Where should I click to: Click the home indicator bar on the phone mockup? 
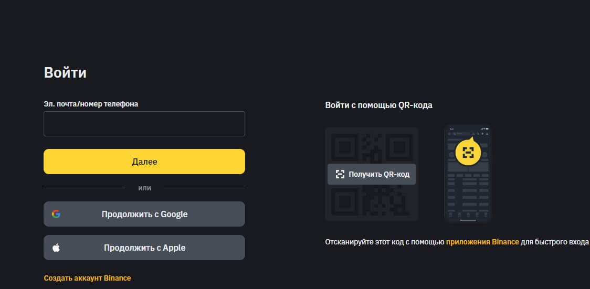click(468, 220)
